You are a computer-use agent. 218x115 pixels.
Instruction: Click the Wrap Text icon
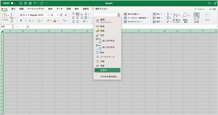coord(86,14)
